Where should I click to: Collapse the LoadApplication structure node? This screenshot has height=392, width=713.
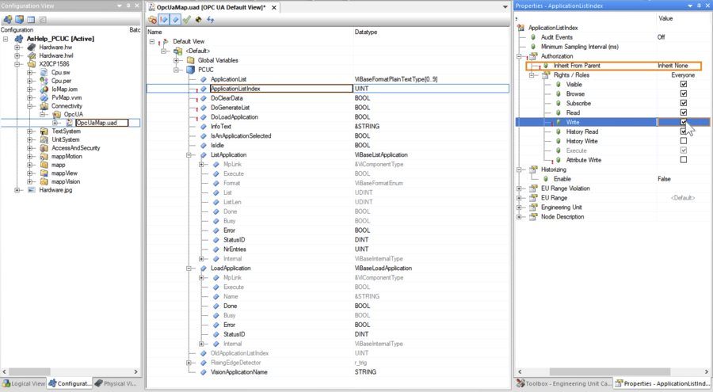189,268
